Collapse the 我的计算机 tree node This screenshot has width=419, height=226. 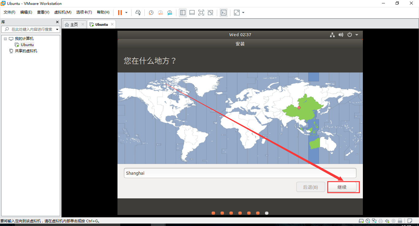click(x=5, y=39)
